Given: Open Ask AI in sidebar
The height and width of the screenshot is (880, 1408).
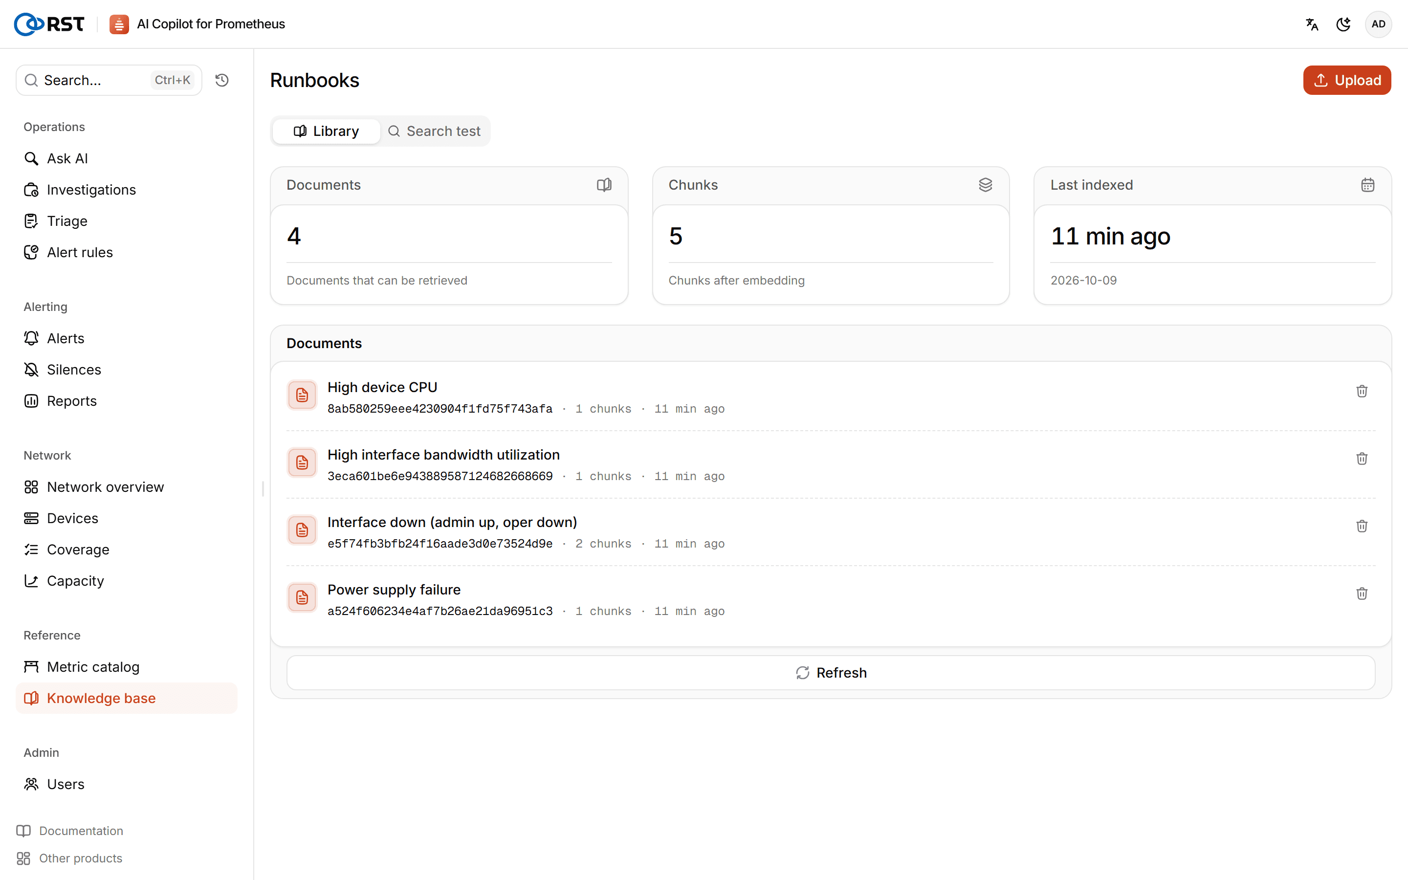Looking at the screenshot, I should tap(126, 158).
